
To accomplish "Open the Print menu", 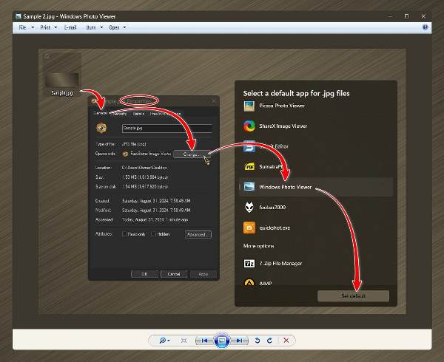I will point(48,27).
